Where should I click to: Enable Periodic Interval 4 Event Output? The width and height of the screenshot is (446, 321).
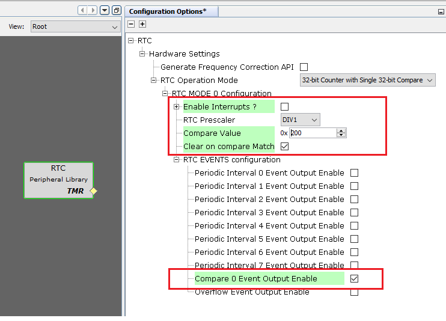(x=354, y=225)
